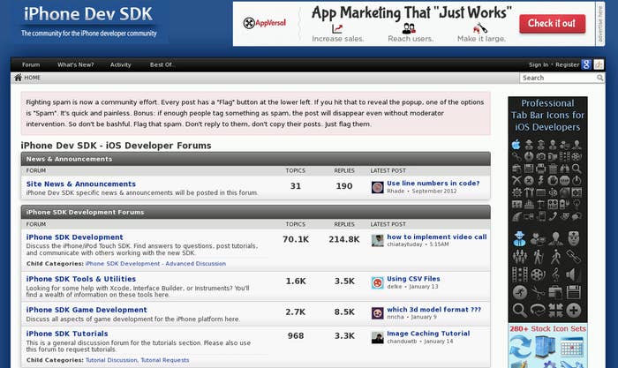Click the Apple logo icon in sidebar ad
The width and height of the screenshot is (618, 368).
(x=516, y=145)
